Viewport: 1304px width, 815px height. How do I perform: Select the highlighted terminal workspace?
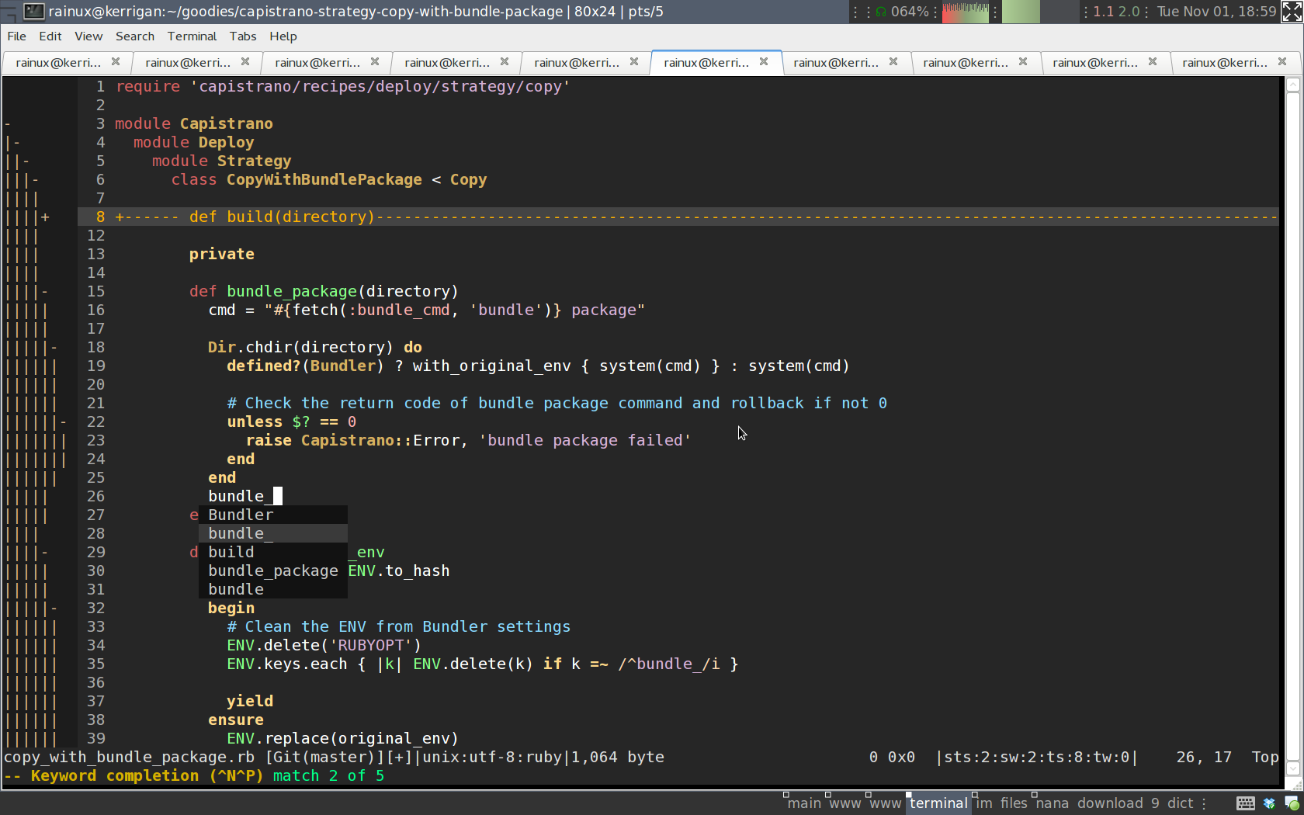[938, 803]
